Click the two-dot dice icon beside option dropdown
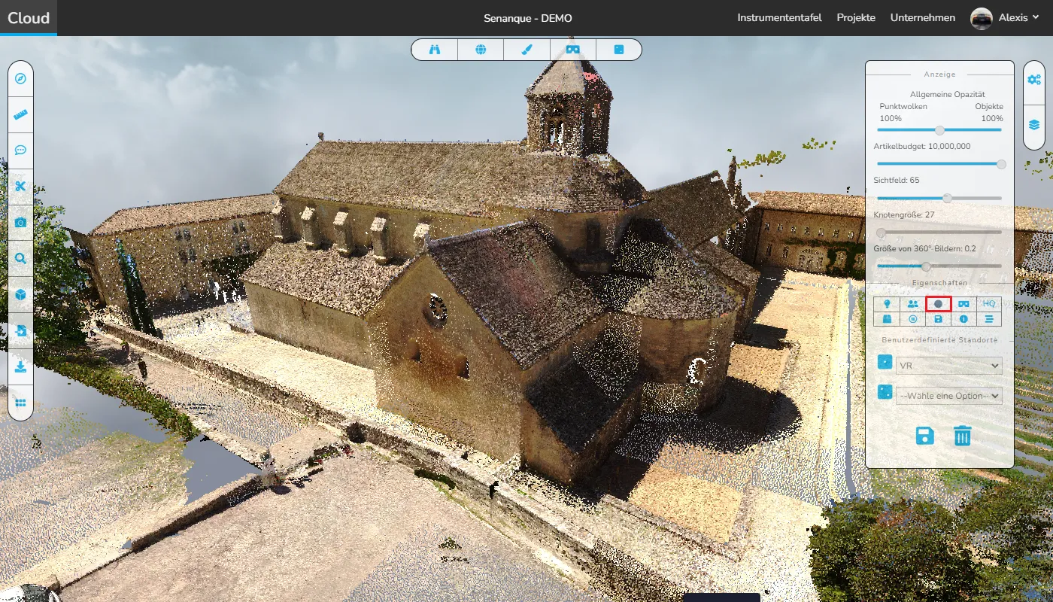This screenshot has height=602, width=1053. click(x=885, y=393)
